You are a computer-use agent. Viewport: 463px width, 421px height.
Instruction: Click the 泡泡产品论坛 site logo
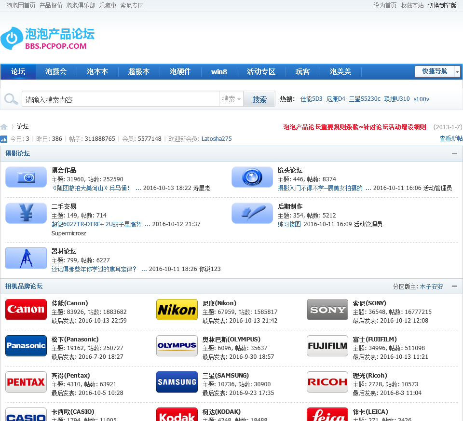coord(47,39)
